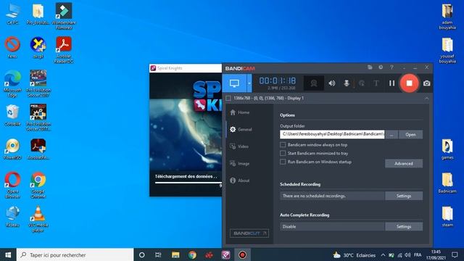Select the Badnicam folder on desktop
Screen dimensions: 464x261
447,183
